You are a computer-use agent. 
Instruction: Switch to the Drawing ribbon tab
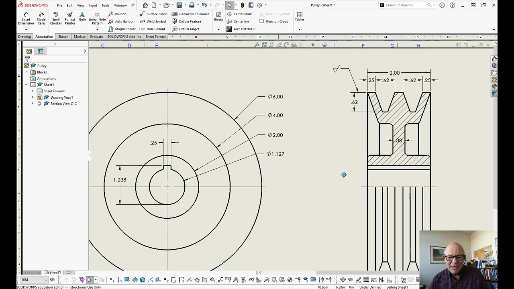(x=24, y=37)
